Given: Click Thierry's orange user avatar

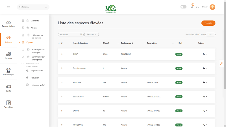Looking at the screenshot, I should (x=212, y=7).
